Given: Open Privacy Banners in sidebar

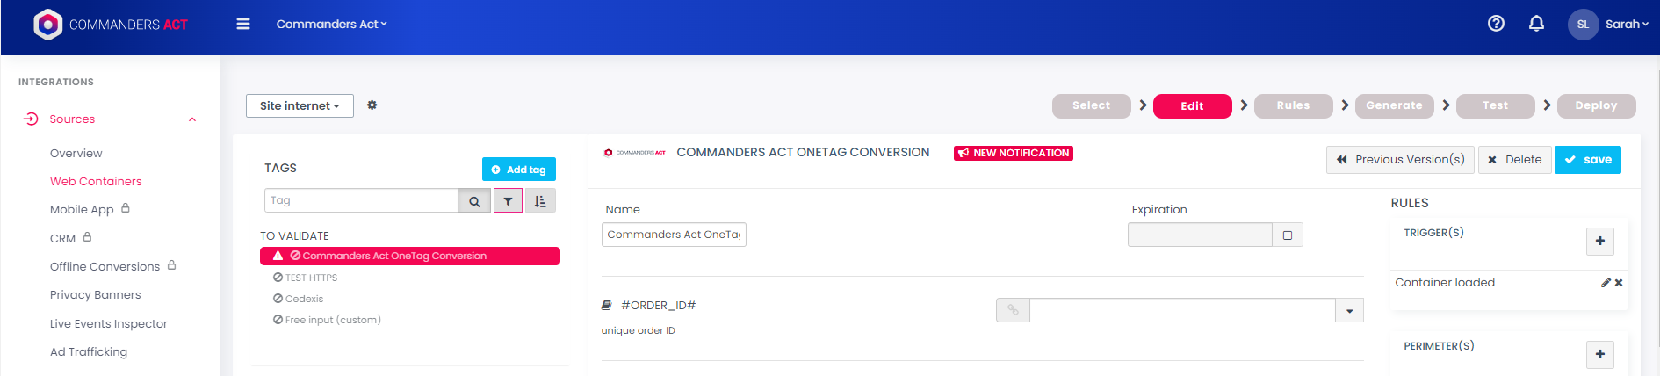Looking at the screenshot, I should tap(95, 294).
